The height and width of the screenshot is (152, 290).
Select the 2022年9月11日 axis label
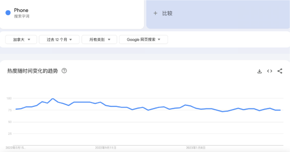tap(105, 148)
